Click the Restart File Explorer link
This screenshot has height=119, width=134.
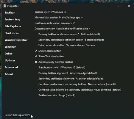click(17, 115)
